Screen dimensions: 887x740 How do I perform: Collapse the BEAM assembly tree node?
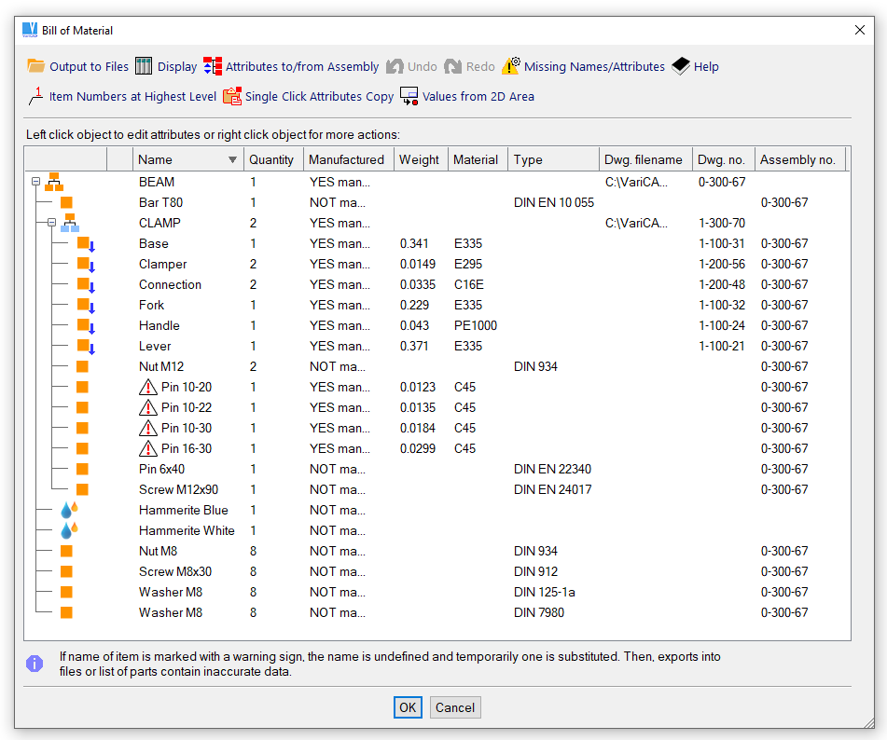click(36, 182)
